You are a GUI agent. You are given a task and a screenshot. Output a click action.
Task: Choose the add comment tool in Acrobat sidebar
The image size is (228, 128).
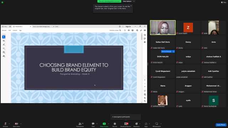(4, 41)
